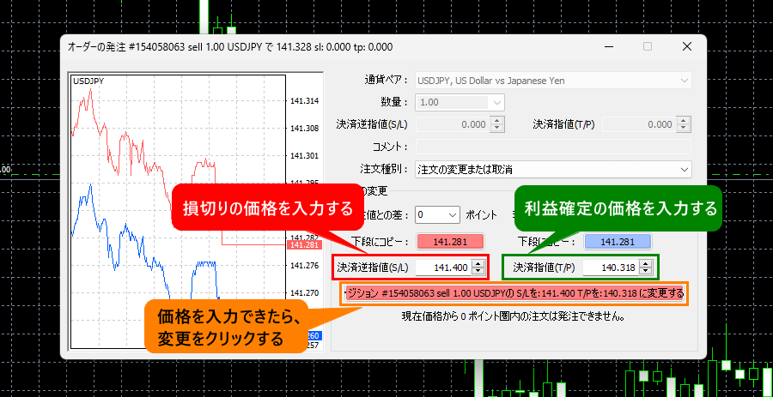Image resolution: width=773 pixels, height=397 pixels.
Task: Maximize the order dialog window
Action: tap(648, 47)
